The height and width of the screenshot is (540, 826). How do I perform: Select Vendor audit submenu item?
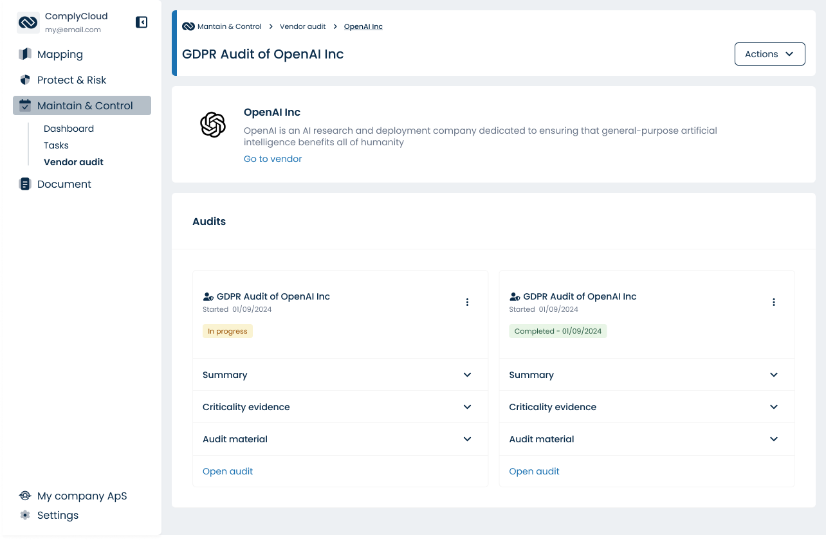coord(73,162)
